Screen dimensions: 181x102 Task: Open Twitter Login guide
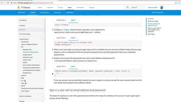pos(27,60)
